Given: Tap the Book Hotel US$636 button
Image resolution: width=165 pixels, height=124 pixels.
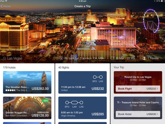Looking at the screenshot, I should [x=138, y=114].
